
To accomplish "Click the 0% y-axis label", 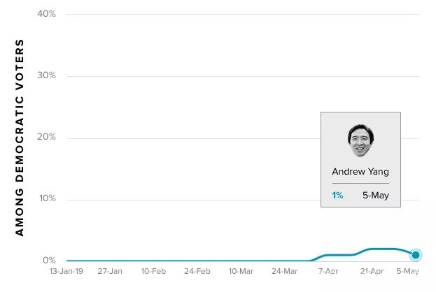I will tap(49, 261).
